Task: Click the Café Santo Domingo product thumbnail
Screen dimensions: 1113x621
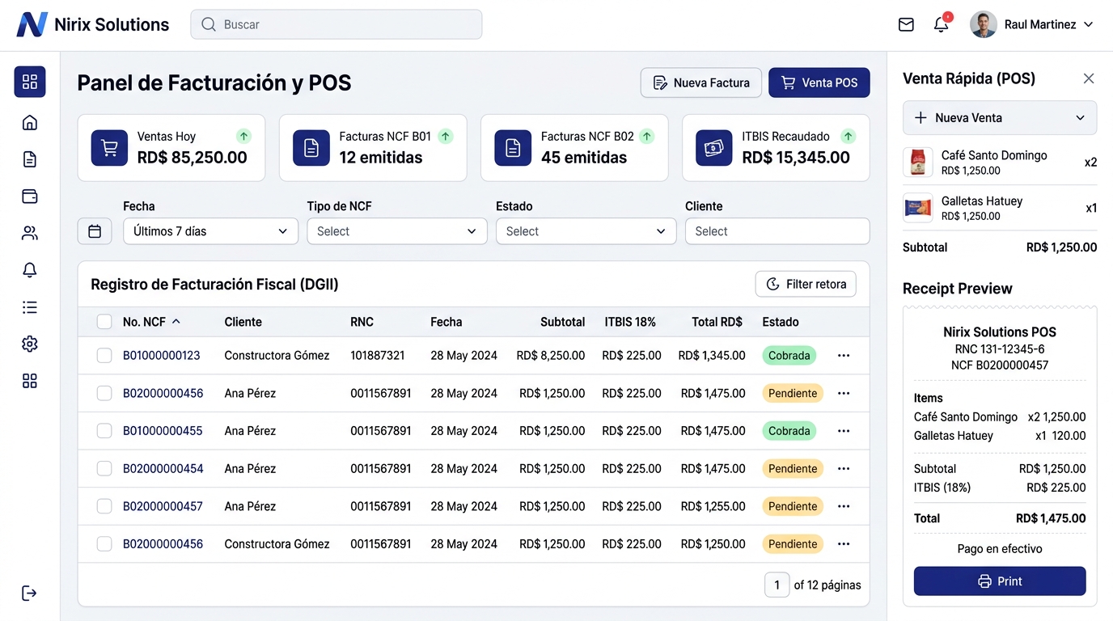Action: (917, 163)
